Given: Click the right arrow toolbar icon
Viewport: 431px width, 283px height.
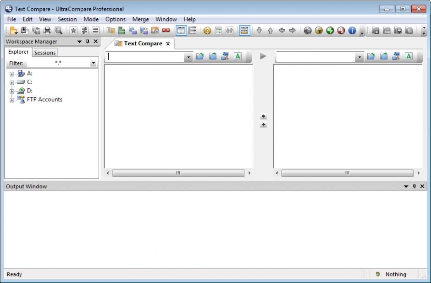Looking at the screenshot, I should pyautogui.click(x=293, y=31).
